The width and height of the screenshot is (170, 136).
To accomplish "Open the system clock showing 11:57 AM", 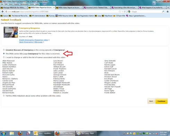I will pos(163,134).
